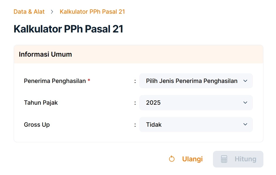
Task: Click the Informasi Umum section header
Action: pyautogui.click(x=45, y=54)
